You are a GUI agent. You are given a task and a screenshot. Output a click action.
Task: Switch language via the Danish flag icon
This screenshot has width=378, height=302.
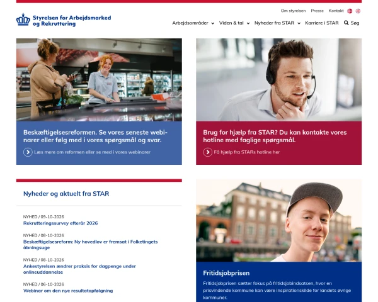pyautogui.click(x=350, y=11)
